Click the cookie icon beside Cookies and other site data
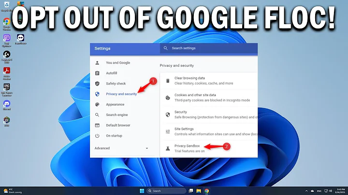 (168, 97)
